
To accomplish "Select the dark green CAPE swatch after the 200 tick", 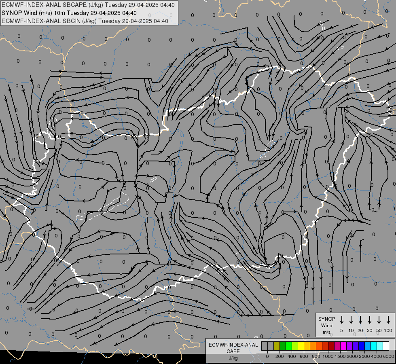I will (x=283, y=346).
